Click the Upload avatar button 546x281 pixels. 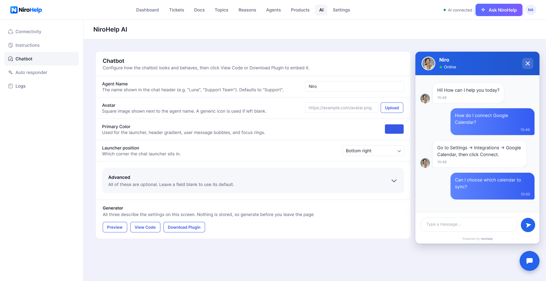tap(392, 108)
